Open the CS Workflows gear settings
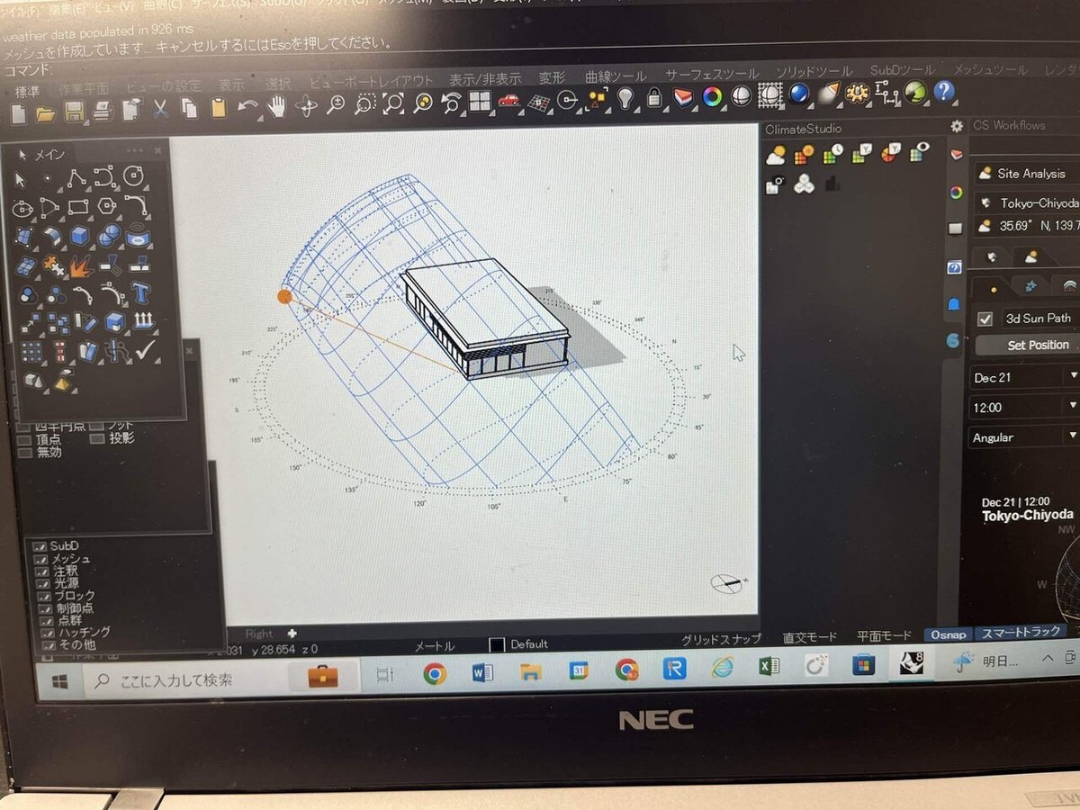 (957, 126)
